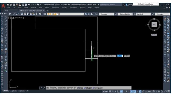Open the quick access toolbar customize arrow
Screen dimensions: 171x96
40,5
